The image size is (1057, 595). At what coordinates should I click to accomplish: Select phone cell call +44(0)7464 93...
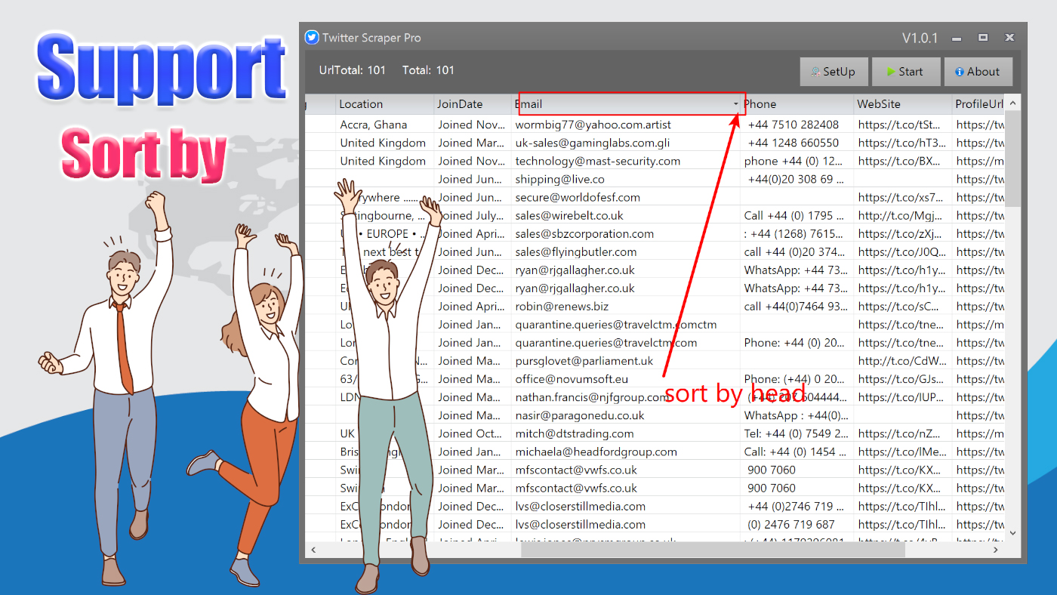[x=796, y=306]
